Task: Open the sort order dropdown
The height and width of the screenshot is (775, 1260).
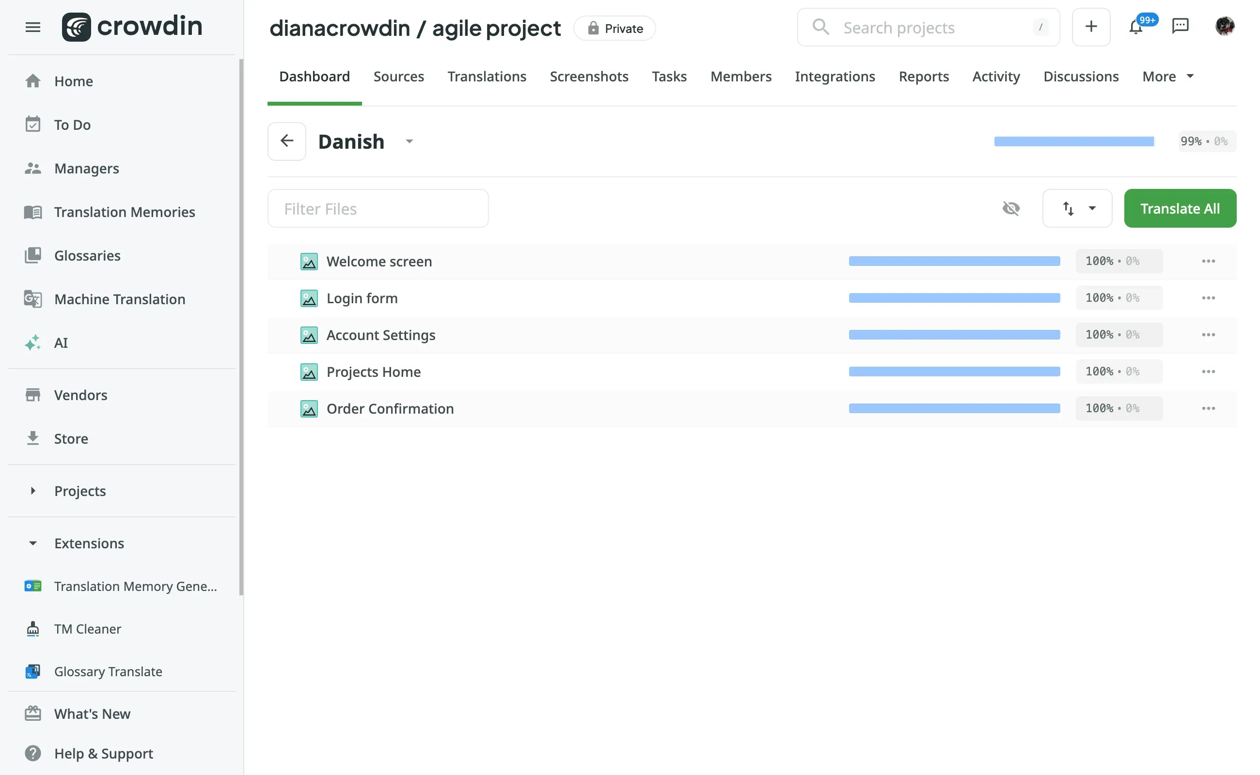Action: (1077, 209)
